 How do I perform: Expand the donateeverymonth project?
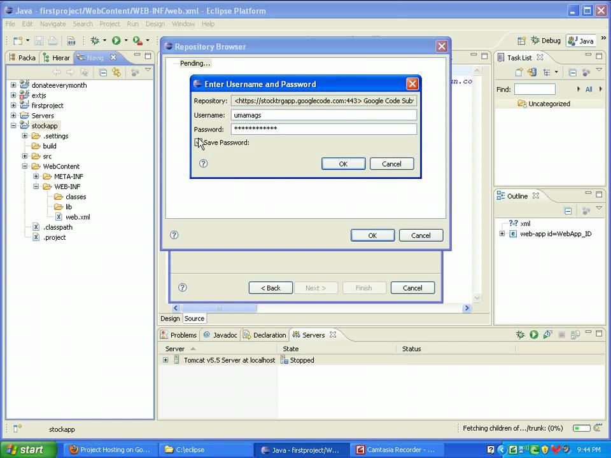(13, 85)
